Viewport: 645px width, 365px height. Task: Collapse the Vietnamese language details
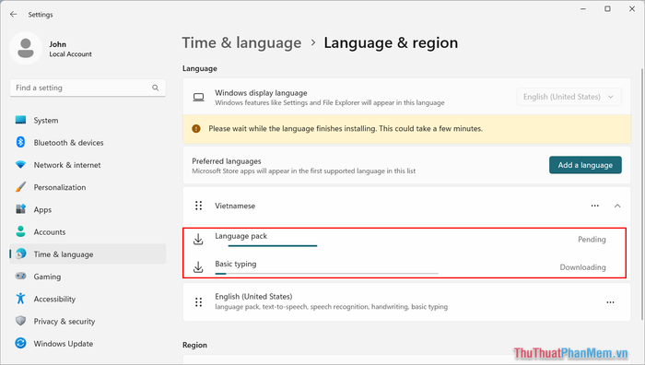pyautogui.click(x=617, y=206)
